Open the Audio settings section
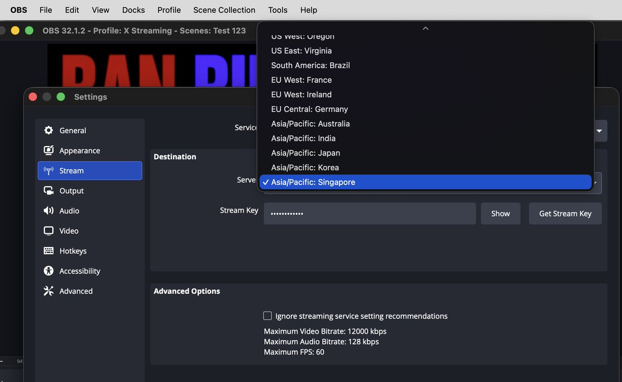The image size is (622, 382). 90,211
